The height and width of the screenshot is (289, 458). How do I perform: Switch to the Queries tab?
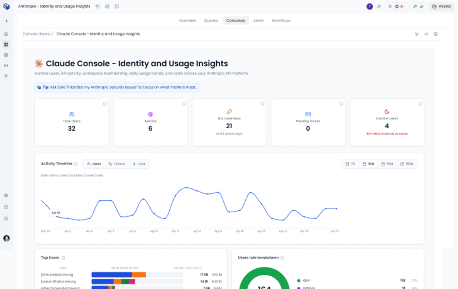(211, 20)
